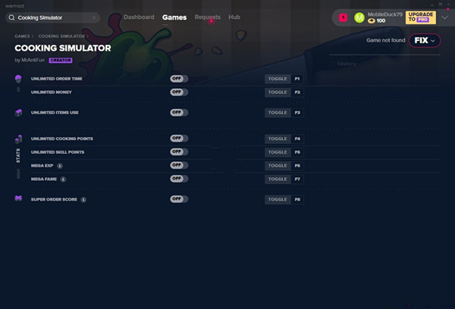Change the F5 hotkey binding
Image resolution: width=455 pixels, height=309 pixels.
pyautogui.click(x=297, y=152)
